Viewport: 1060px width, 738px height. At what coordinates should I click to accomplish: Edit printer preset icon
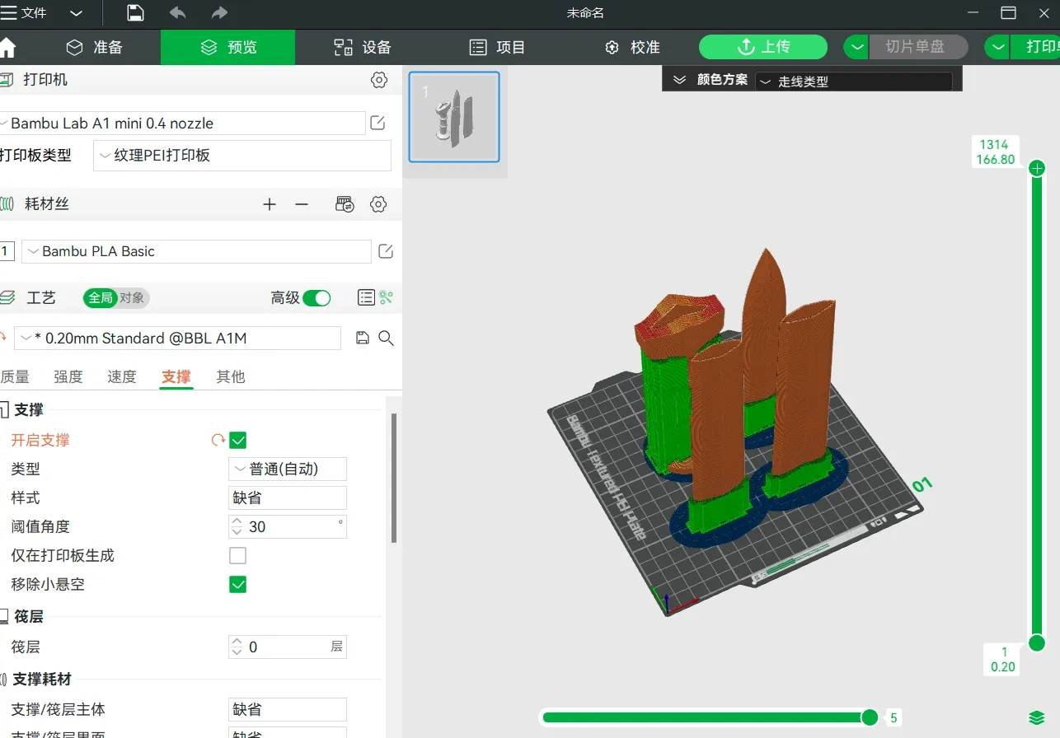[x=378, y=124]
